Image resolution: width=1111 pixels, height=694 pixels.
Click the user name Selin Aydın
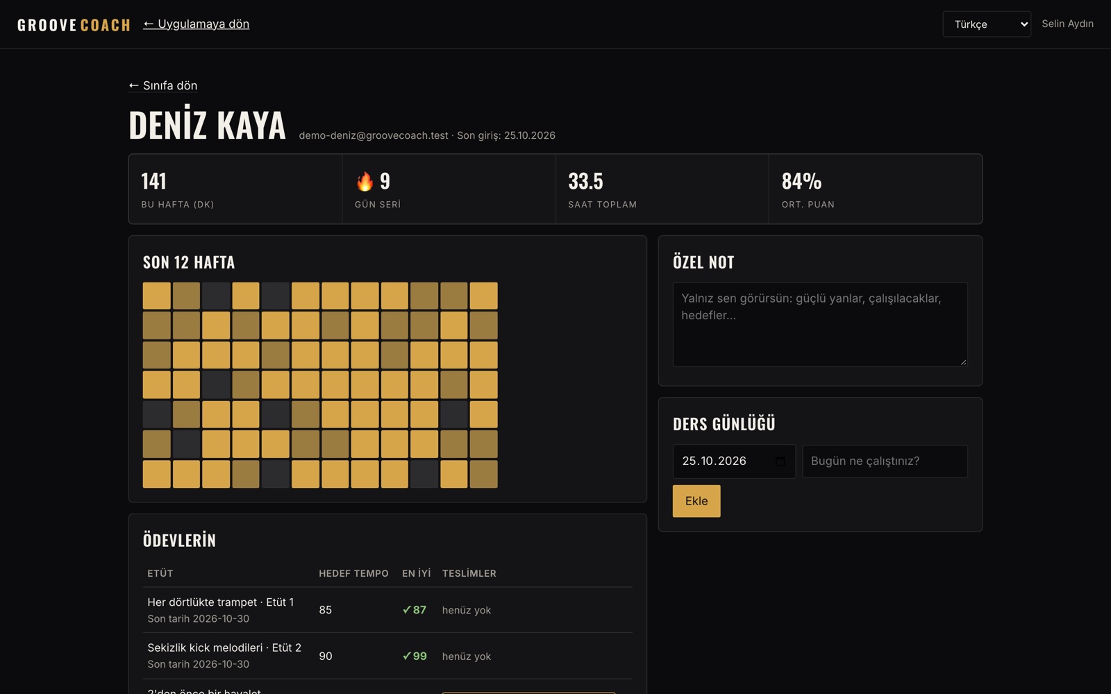click(1067, 24)
